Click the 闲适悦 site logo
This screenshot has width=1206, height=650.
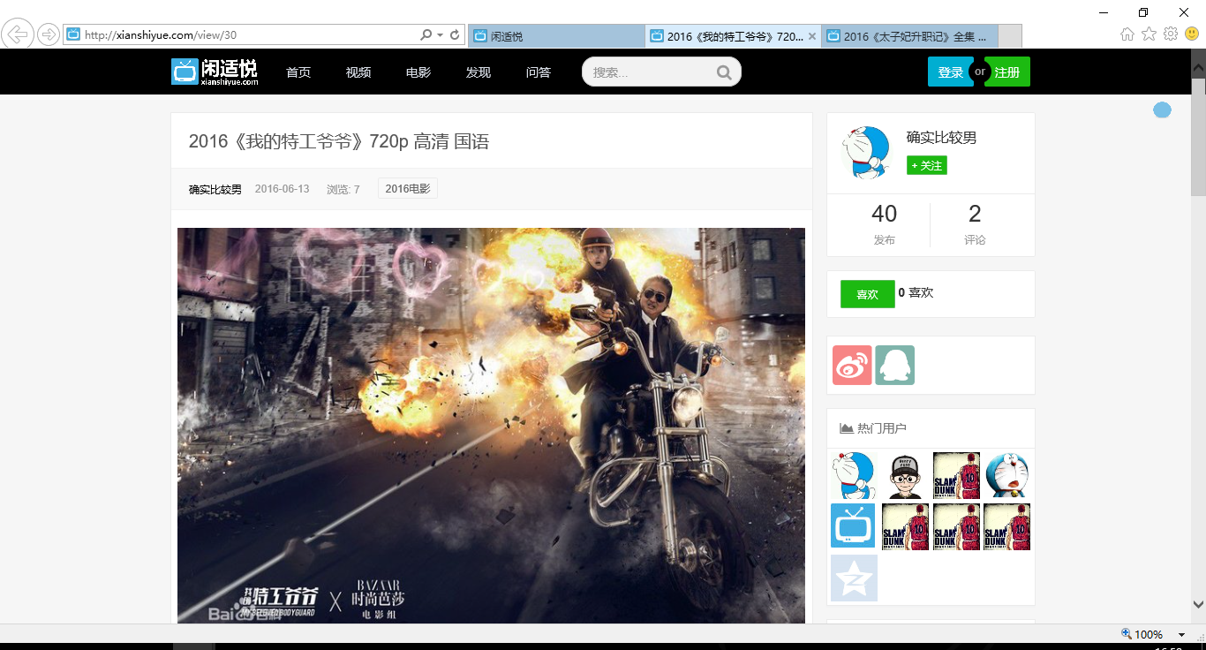(215, 72)
